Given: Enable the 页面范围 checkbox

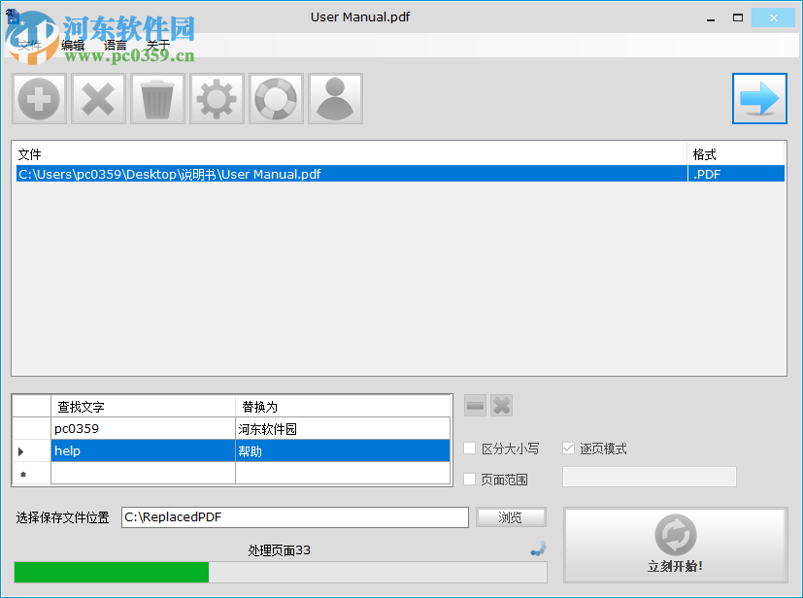Looking at the screenshot, I should (469, 480).
